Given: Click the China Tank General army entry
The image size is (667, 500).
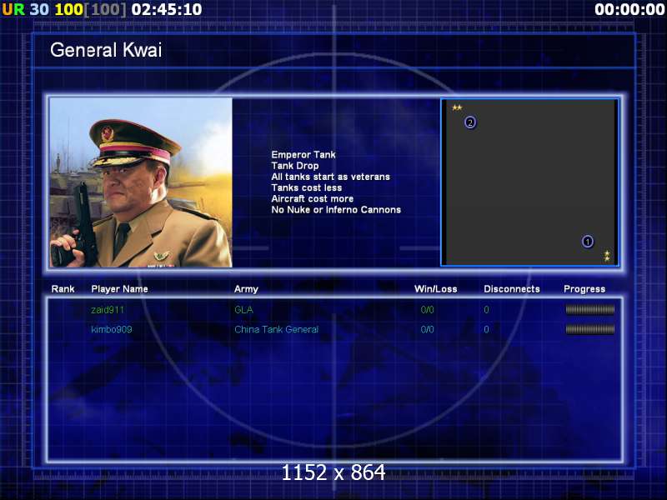Looking at the screenshot, I should (277, 329).
